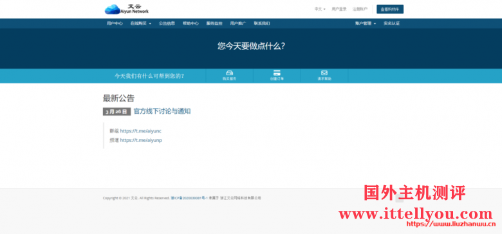Open the https://t.me/aiyunc group link
This screenshot has width=502, height=234.
click(x=140, y=131)
